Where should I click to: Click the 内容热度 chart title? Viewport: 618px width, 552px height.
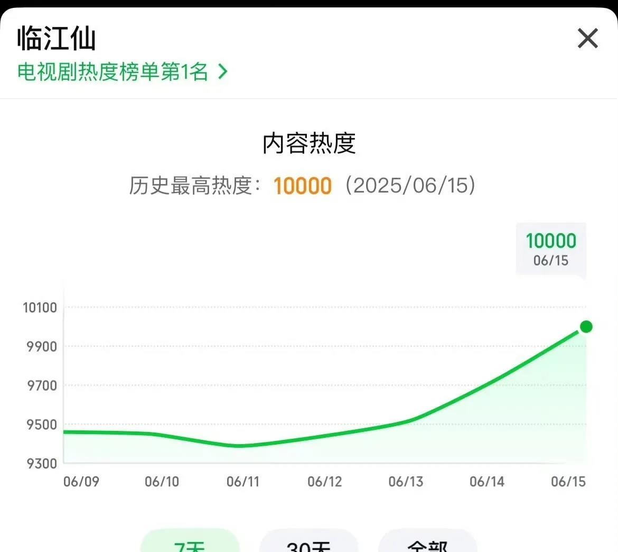[309, 143]
